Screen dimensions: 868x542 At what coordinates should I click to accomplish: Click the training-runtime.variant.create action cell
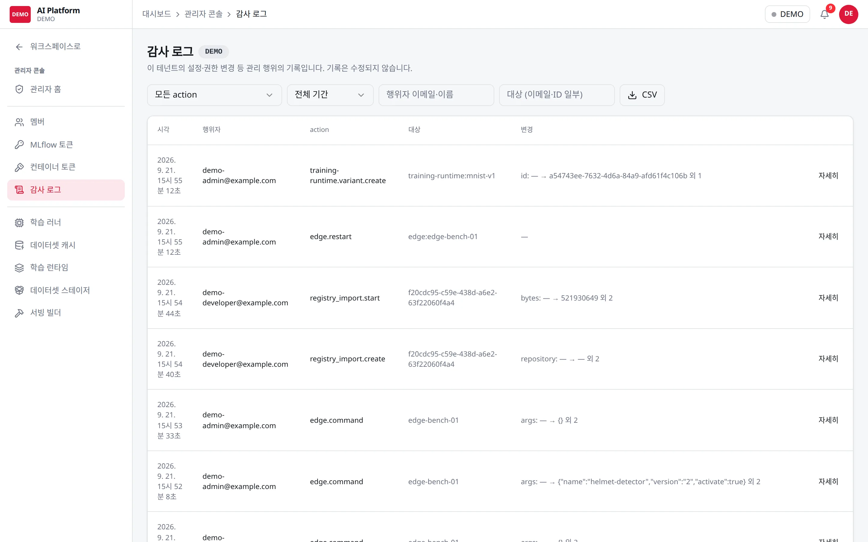click(348, 176)
